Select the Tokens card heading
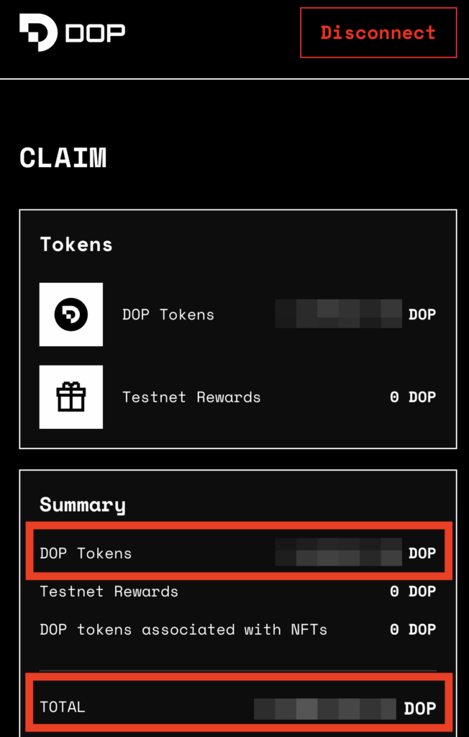The width and height of the screenshot is (469, 737). pos(76,245)
